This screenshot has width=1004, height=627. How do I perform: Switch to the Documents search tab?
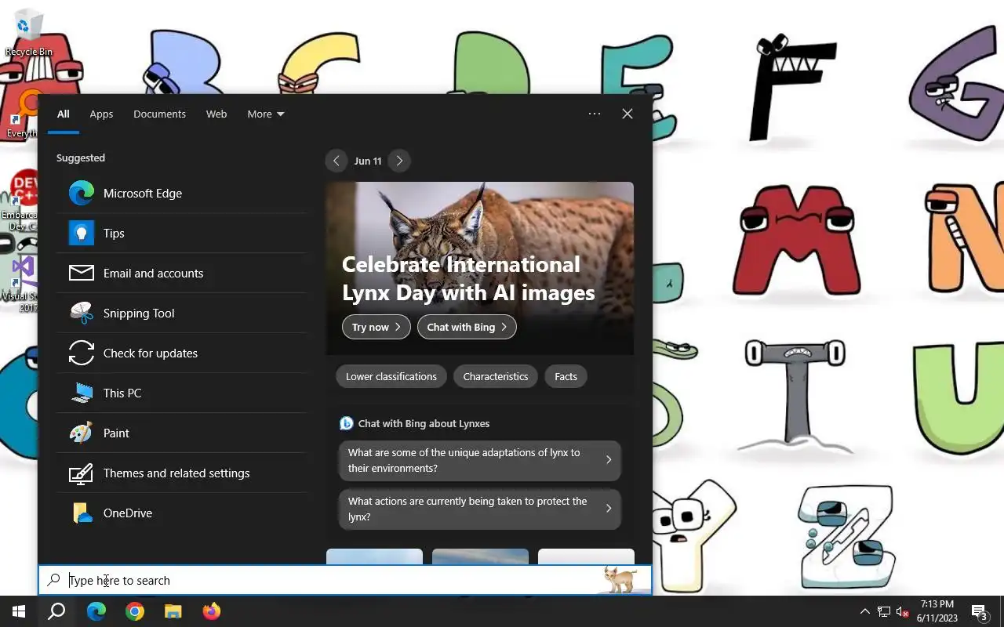(159, 114)
